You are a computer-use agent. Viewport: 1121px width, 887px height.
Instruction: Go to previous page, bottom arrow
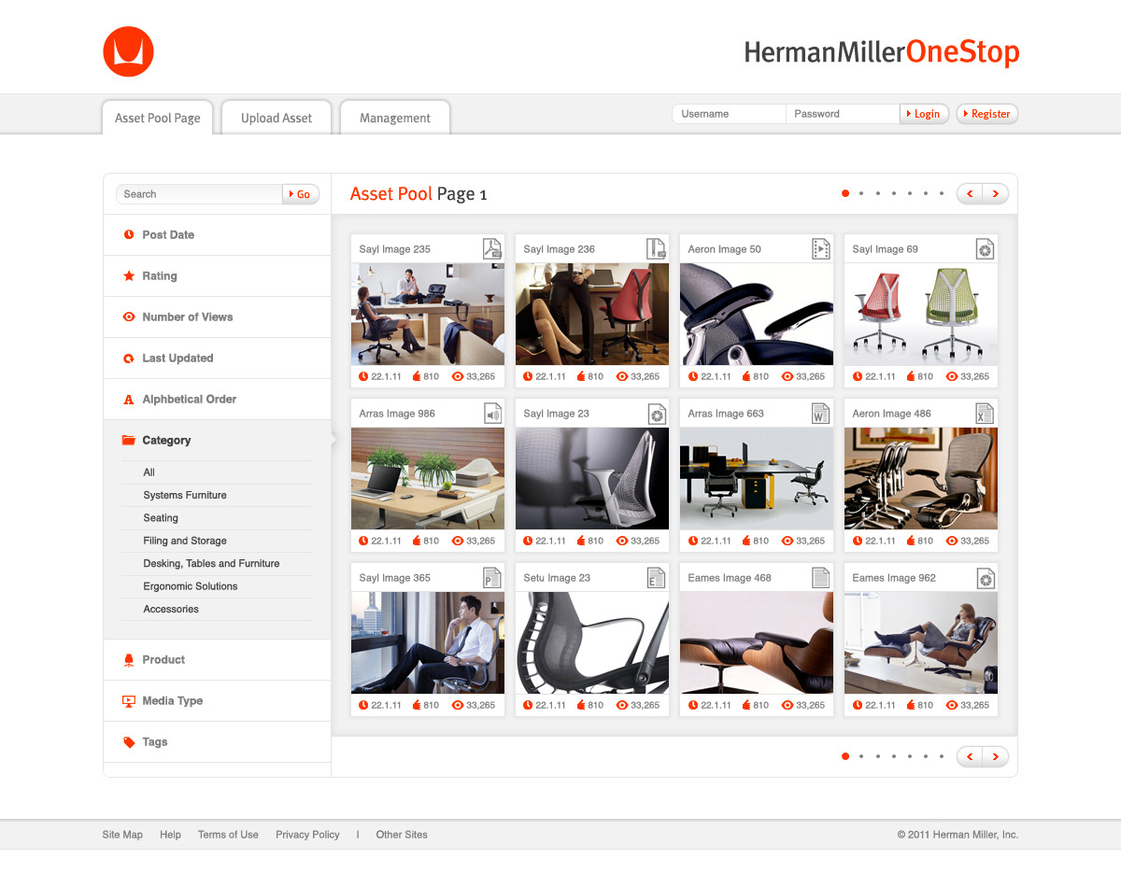click(x=970, y=756)
